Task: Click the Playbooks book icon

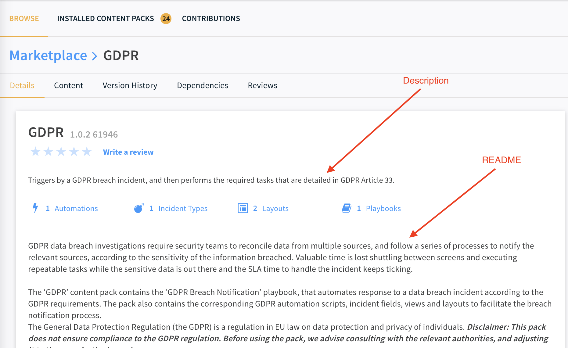Action: 346,208
